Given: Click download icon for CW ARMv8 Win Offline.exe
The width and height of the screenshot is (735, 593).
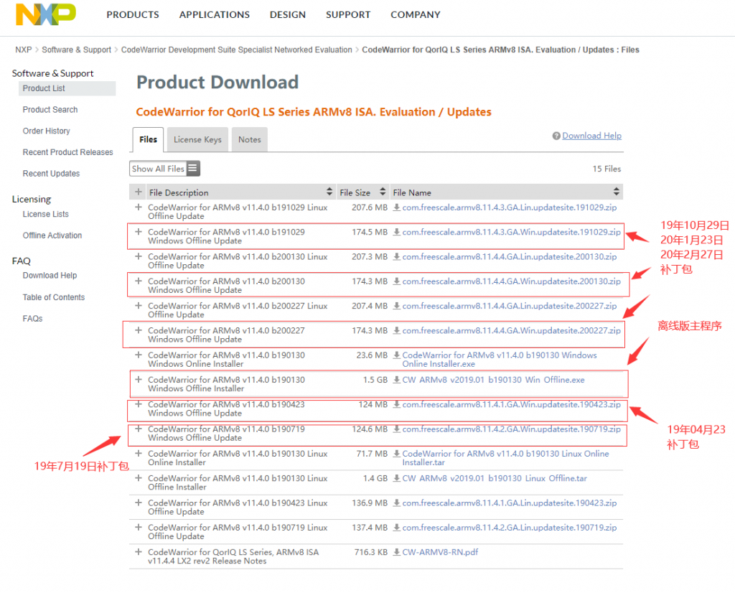Looking at the screenshot, I should click(396, 380).
